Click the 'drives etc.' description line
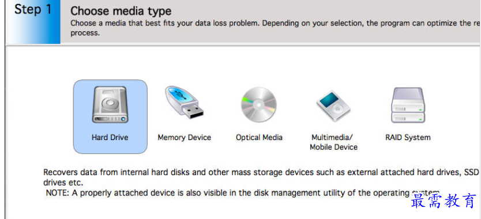This screenshot has width=481, height=219. pyautogui.click(x=63, y=183)
